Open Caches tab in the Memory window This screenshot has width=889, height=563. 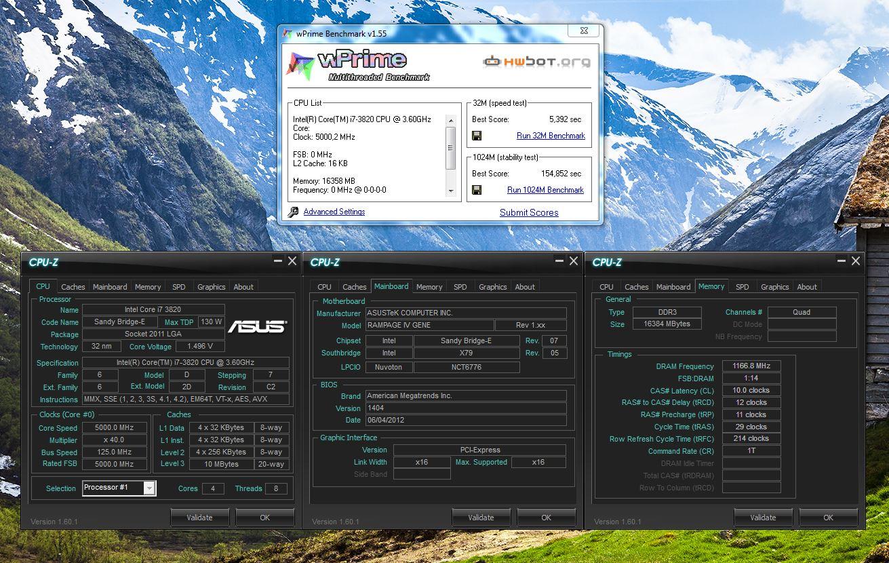[x=637, y=287]
